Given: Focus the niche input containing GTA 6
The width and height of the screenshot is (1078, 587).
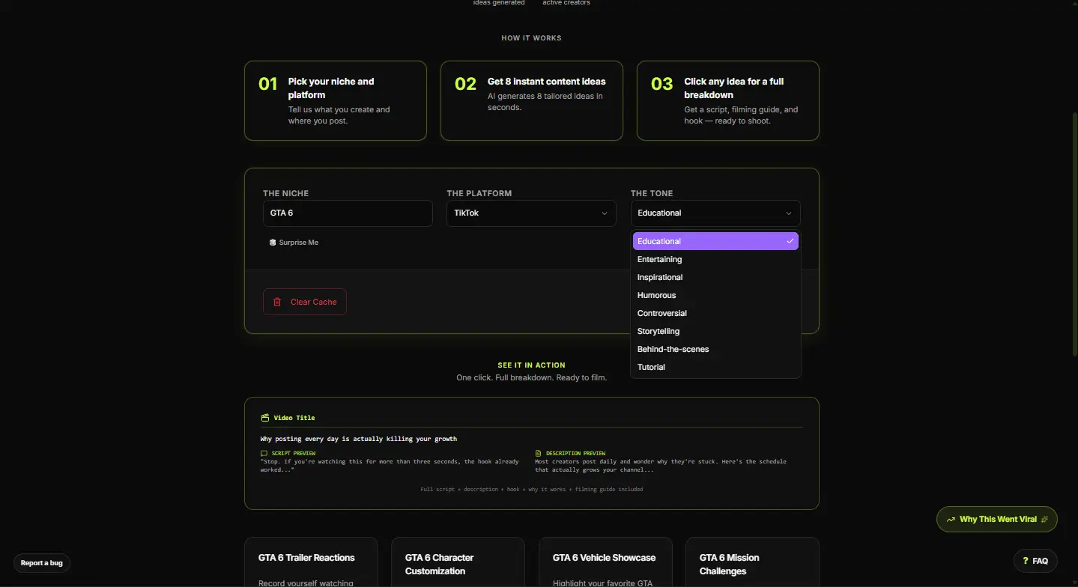Looking at the screenshot, I should click(348, 213).
